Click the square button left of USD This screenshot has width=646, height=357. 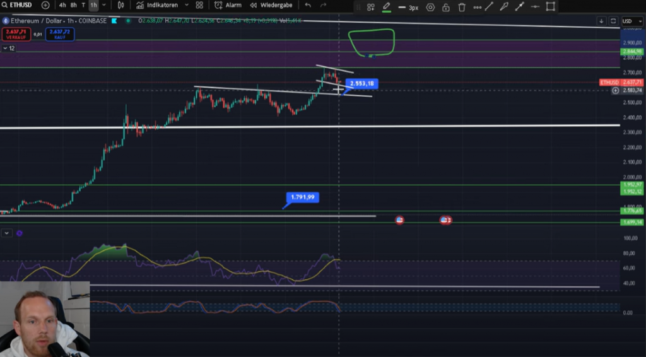pyautogui.click(x=613, y=21)
